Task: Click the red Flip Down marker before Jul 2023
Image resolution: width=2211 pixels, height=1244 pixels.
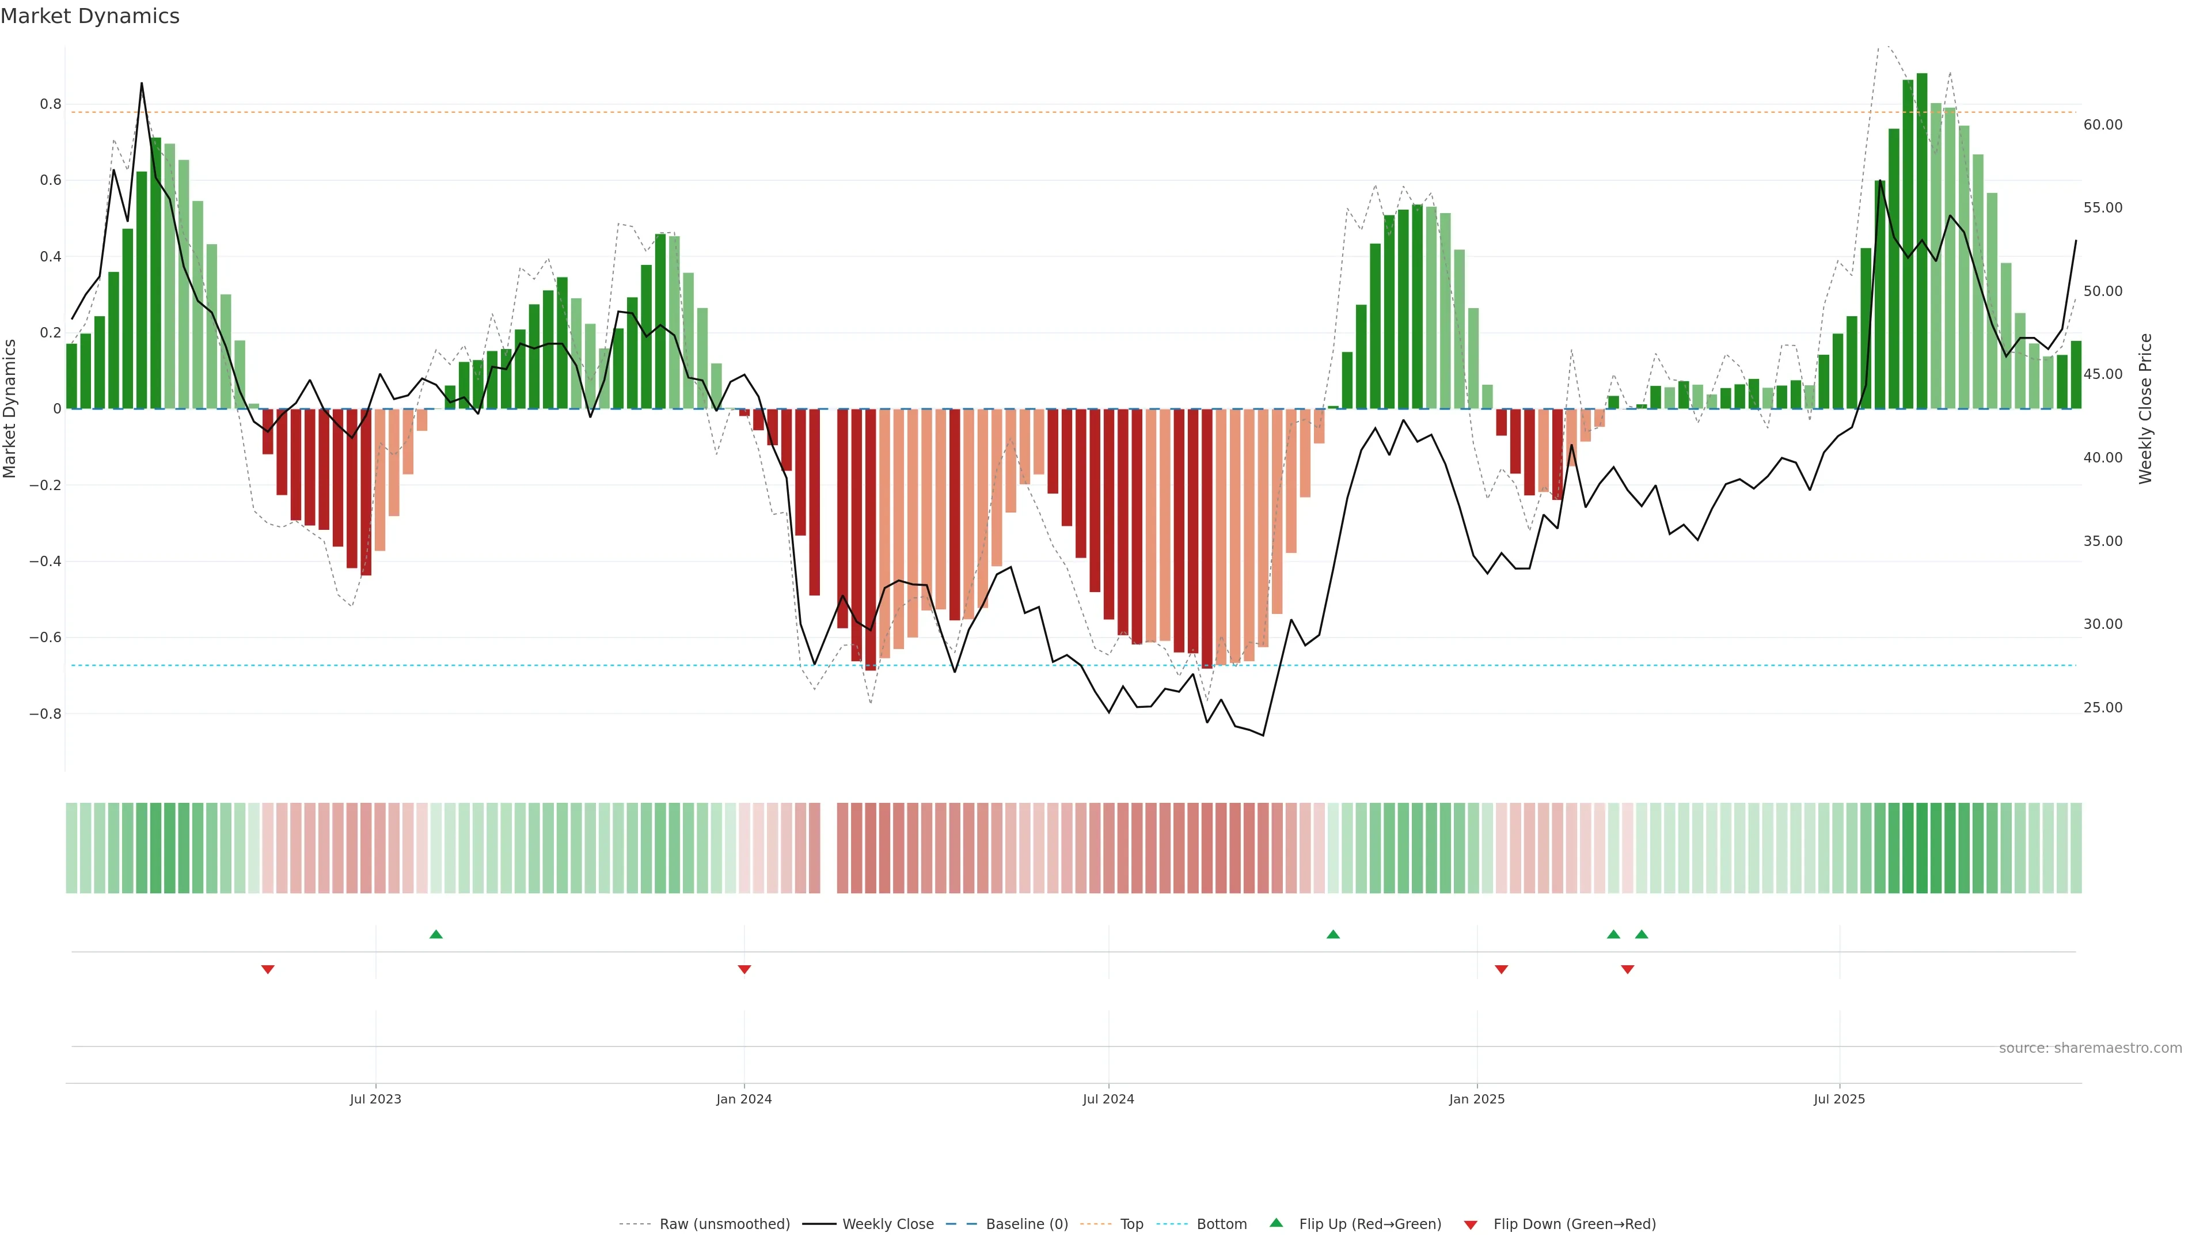Action: click(268, 969)
